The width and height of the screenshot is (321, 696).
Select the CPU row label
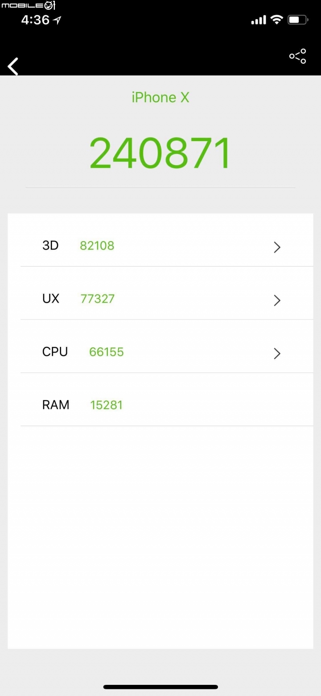pos(55,352)
